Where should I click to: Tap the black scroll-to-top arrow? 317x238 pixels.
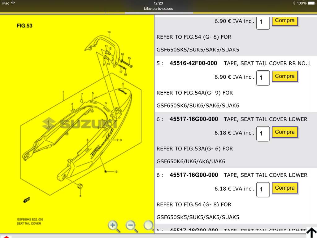[x=311, y=232]
